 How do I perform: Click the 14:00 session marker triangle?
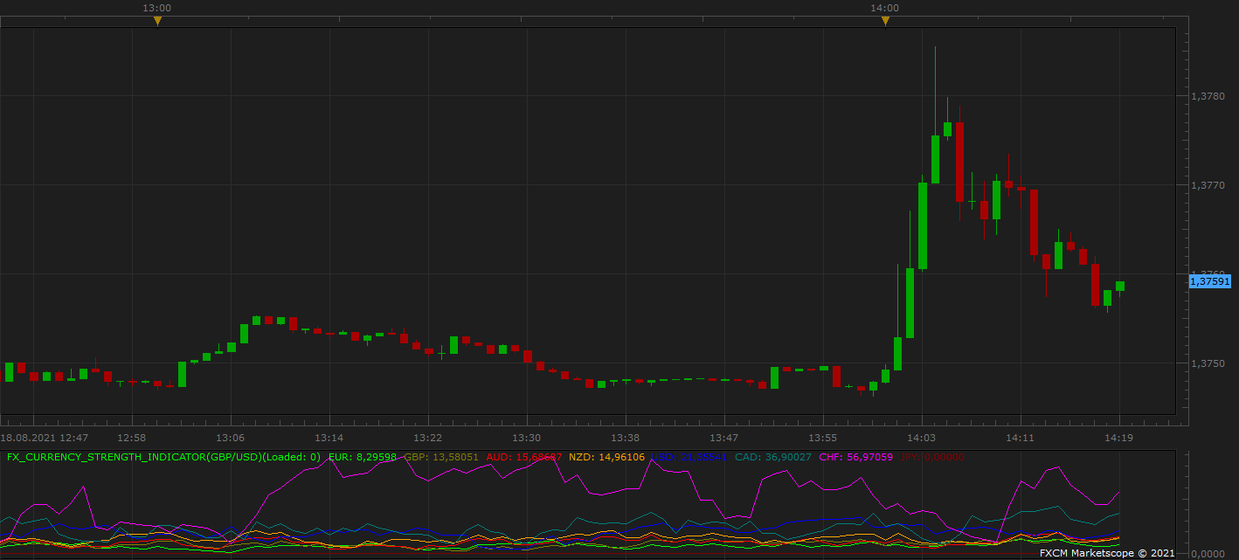[885, 21]
